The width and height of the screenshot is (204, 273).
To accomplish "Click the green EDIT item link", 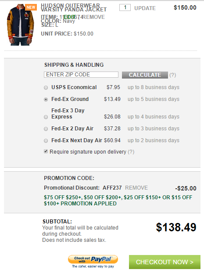I will tap(69, 17).
